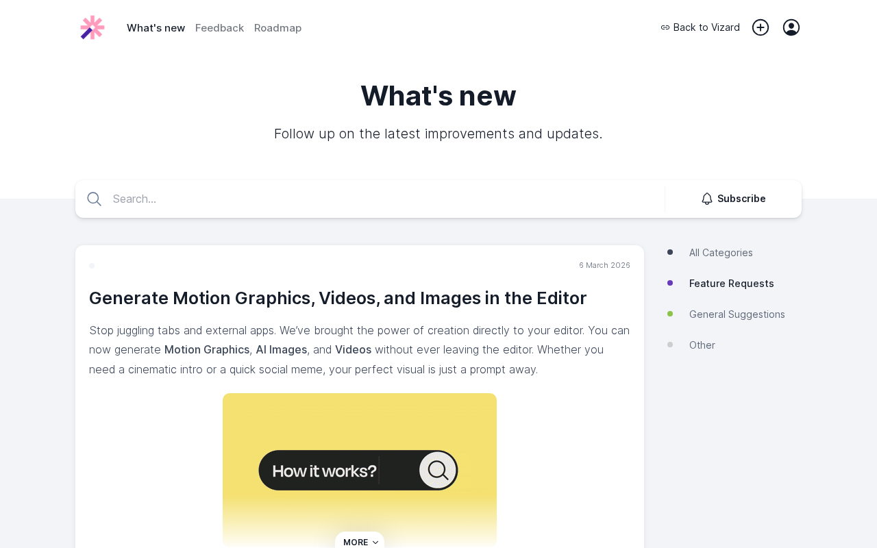Open the user profile avatar icon
Screen dimensions: 877x548
coord(791,27)
